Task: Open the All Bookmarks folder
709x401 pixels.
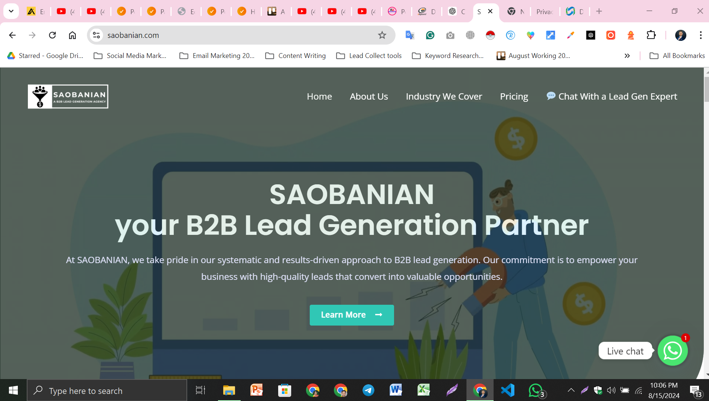Action: pyautogui.click(x=677, y=56)
